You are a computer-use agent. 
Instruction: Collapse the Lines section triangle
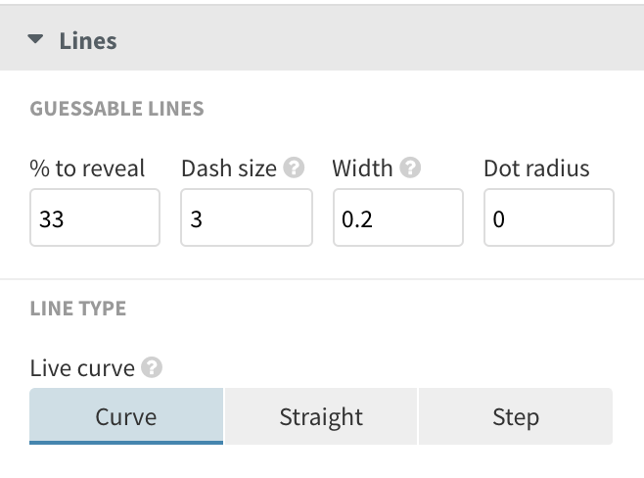pos(35,39)
